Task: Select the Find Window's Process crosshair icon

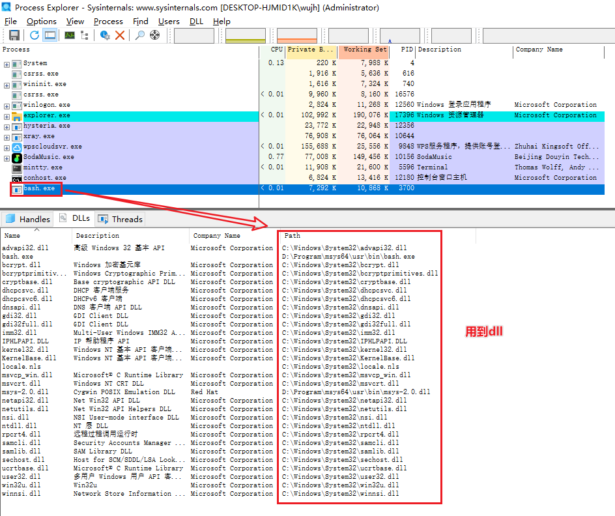Action: 155,35
